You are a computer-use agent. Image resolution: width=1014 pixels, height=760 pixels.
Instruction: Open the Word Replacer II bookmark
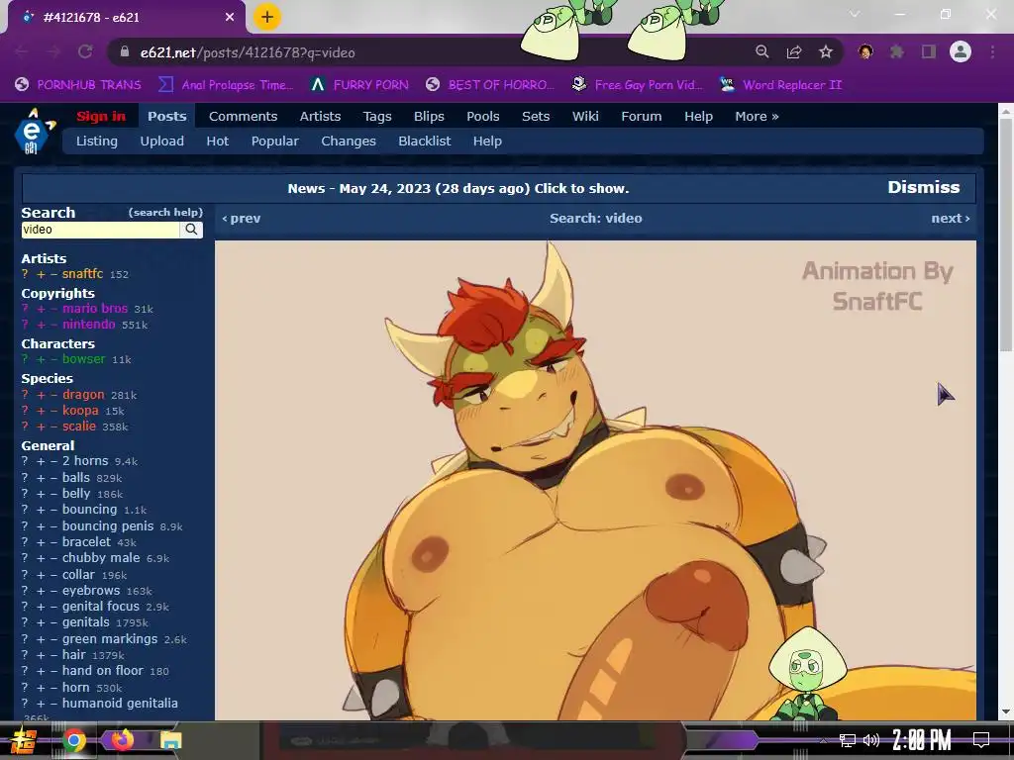[780, 85]
